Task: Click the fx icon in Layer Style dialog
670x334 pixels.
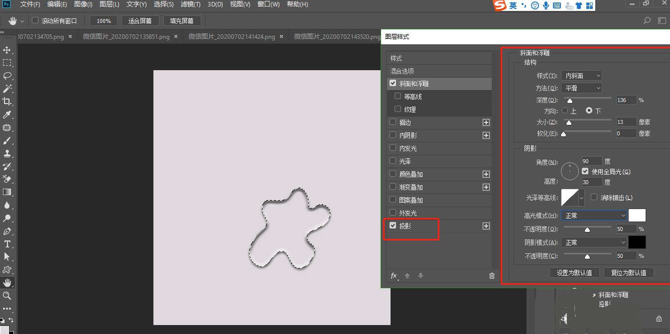Action: 394,276
